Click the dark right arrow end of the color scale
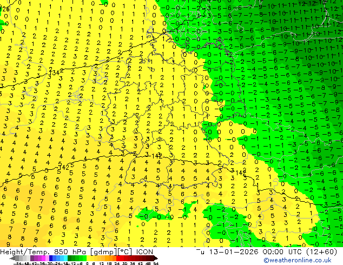The height and width of the screenshot is (265, 343). (x=156, y=259)
